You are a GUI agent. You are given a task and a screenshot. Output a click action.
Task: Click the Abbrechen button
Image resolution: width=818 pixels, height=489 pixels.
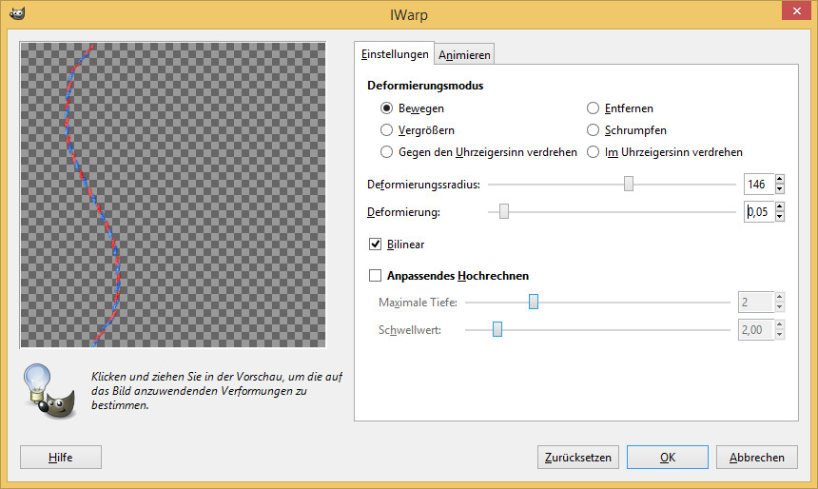pos(756,458)
